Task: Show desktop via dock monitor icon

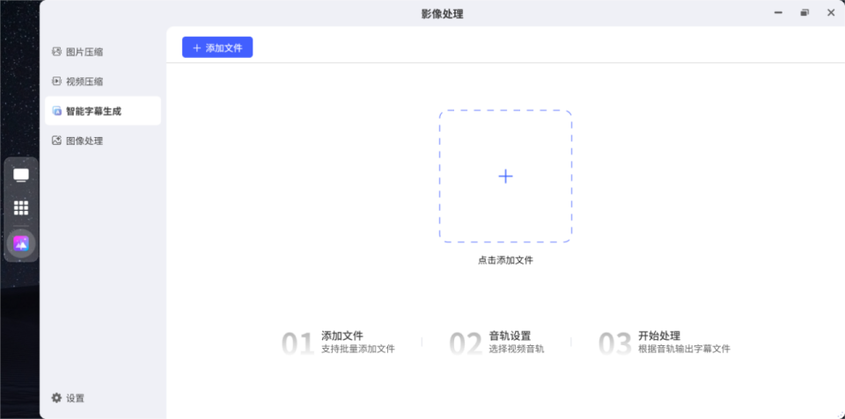Action: point(21,176)
